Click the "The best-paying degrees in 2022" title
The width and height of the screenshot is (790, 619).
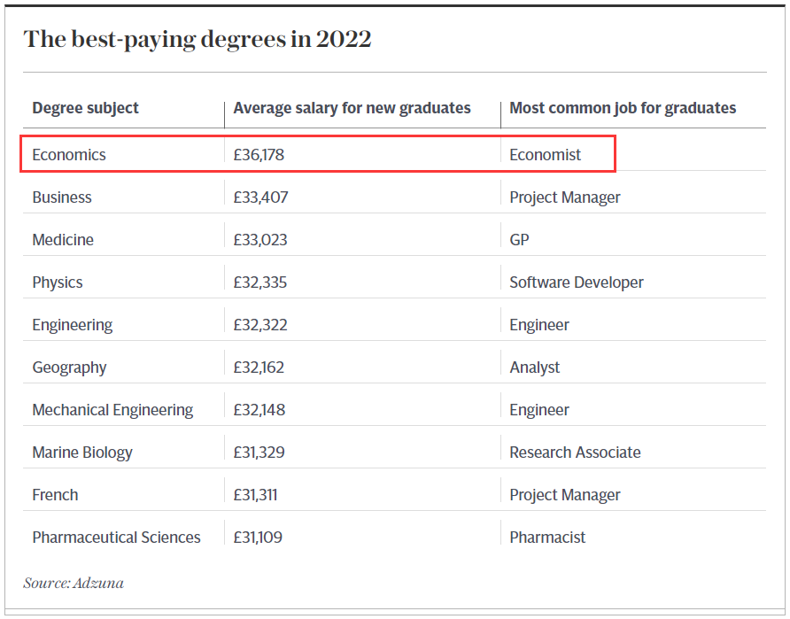tap(197, 40)
